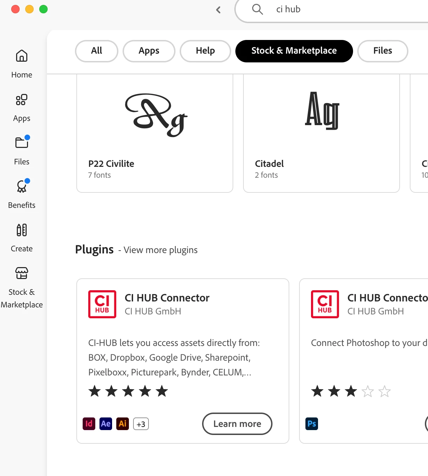
Task: Select the Files filter tab
Action: (383, 51)
